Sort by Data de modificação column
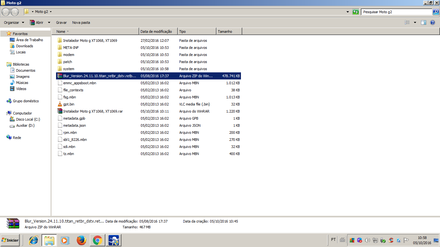This screenshot has height=247, width=440. pos(158,32)
